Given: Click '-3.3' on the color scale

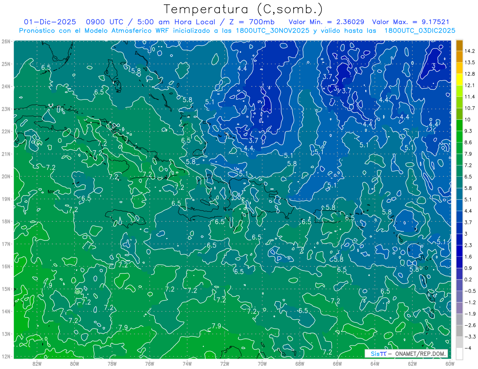Looking at the screenshot, I should click(470, 337).
